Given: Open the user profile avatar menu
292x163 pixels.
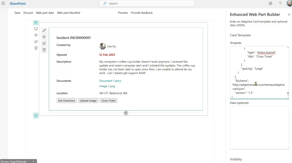Looking at the screenshot, I should 289,3.
